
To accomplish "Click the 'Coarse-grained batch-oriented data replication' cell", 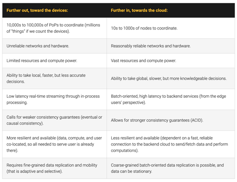I will (x=171, y=168).
